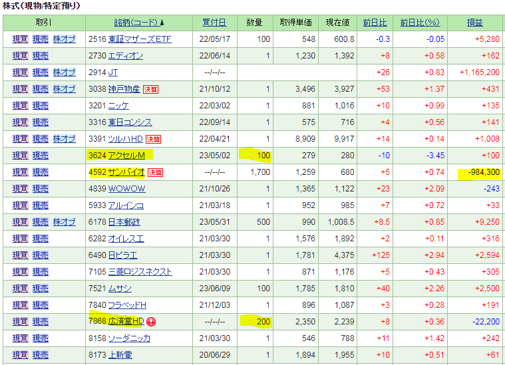
Task: Click 株オプ for ツルハHD row
Action: [x=65, y=139]
